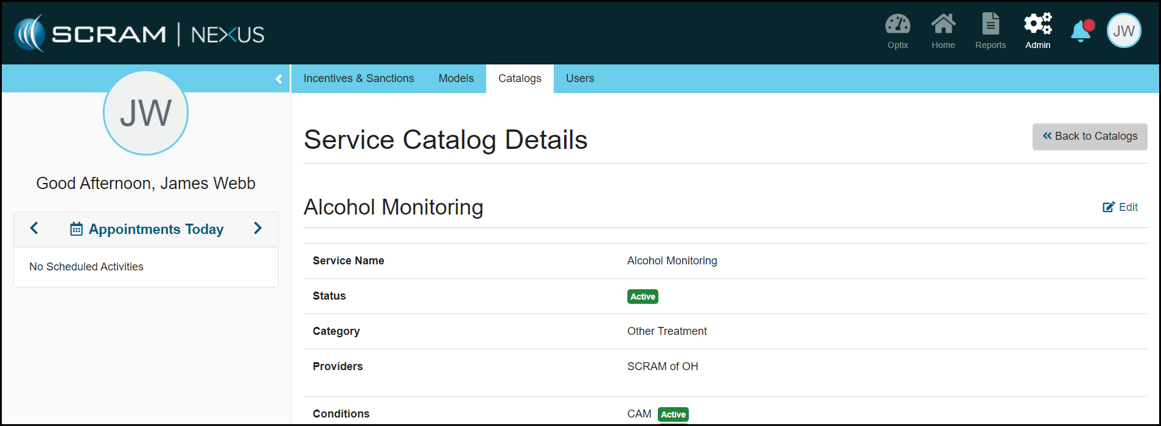The width and height of the screenshot is (1161, 426).
Task: Click the Active status badge
Action: [x=643, y=297]
